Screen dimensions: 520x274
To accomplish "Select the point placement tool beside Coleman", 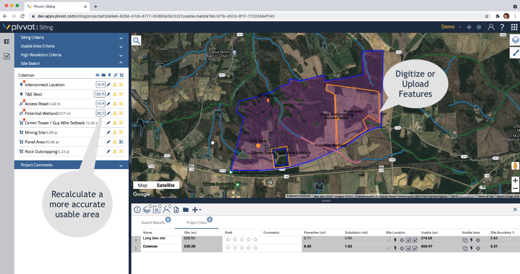I will pyautogui.click(x=109, y=75).
